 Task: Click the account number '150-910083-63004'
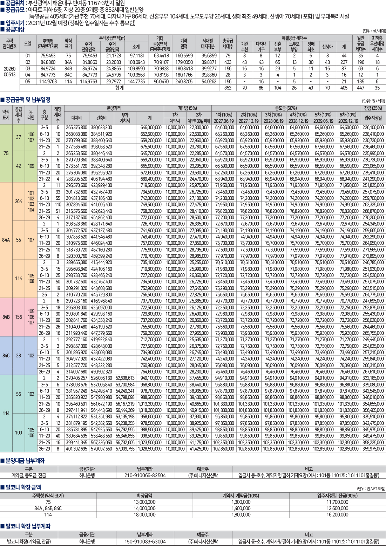tap(145, 541)
